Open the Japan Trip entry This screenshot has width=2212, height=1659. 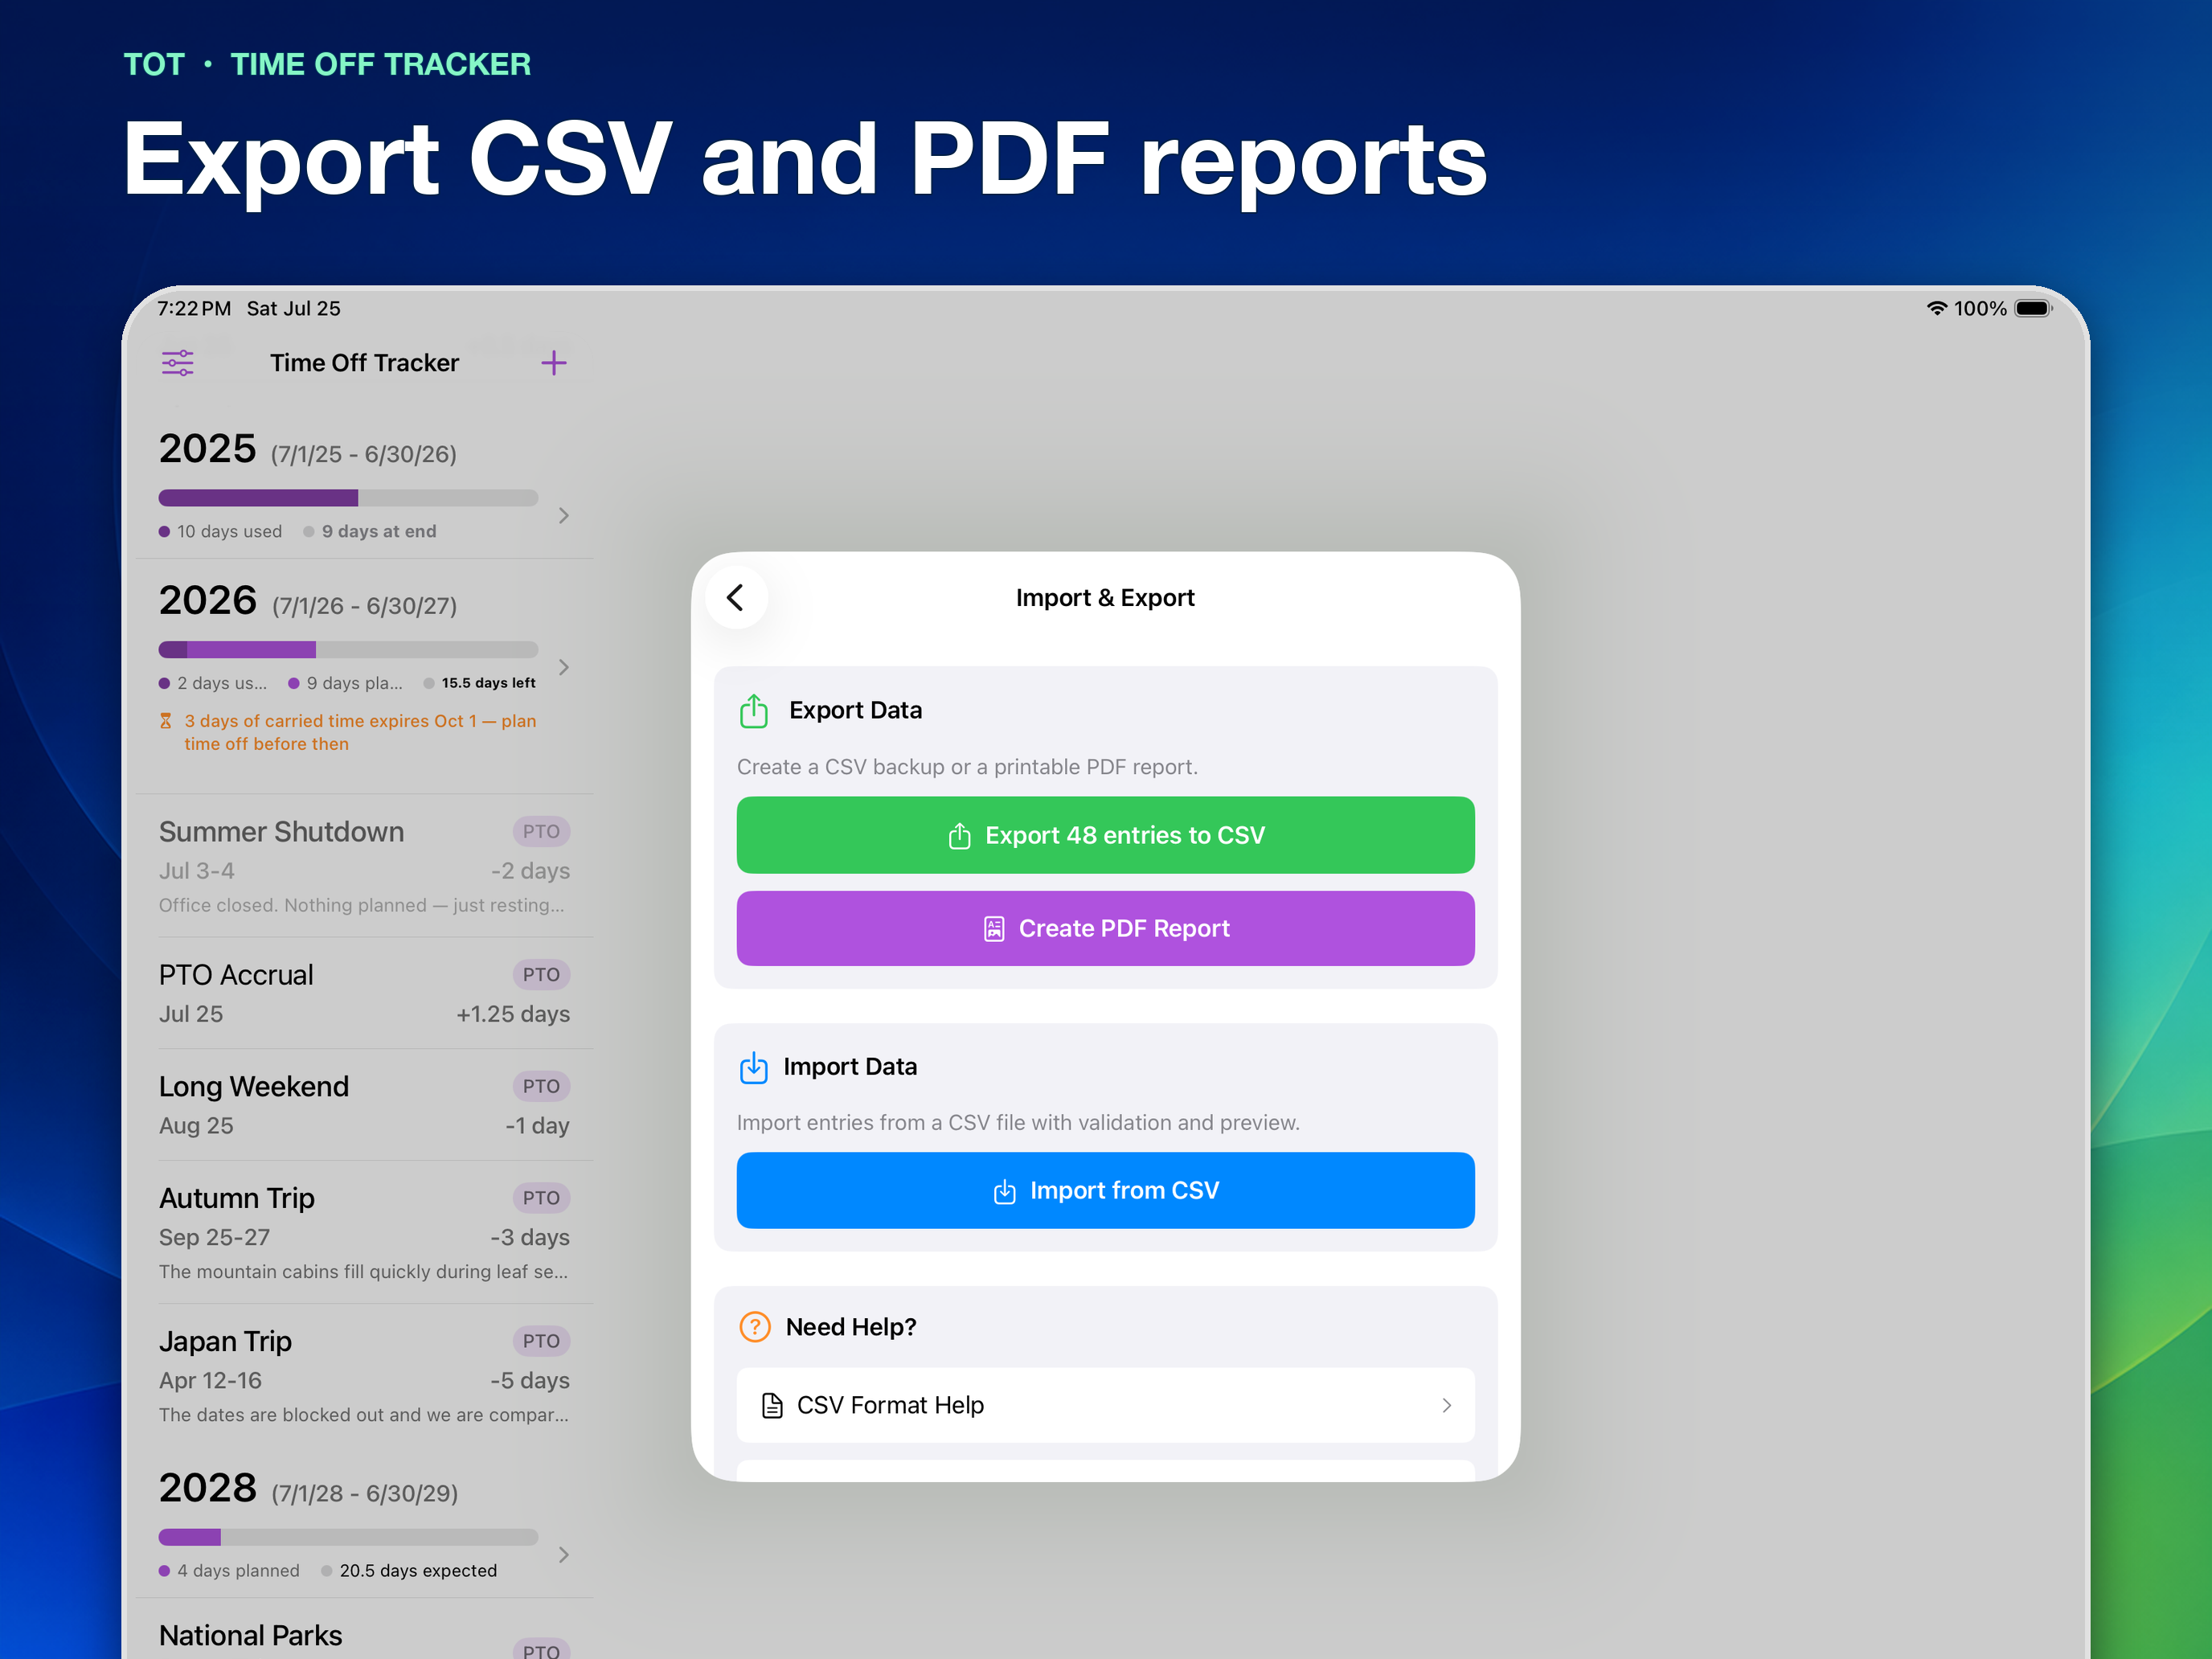(x=364, y=1376)
